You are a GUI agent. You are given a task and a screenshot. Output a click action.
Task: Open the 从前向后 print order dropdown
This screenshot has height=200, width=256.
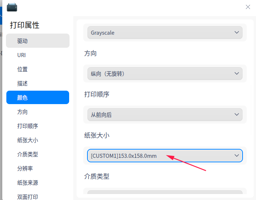click(x=165, y=115)
